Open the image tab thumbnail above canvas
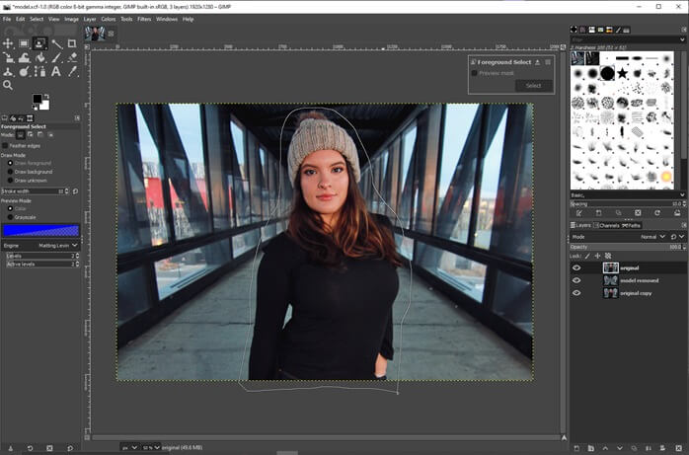 [95, 33]
